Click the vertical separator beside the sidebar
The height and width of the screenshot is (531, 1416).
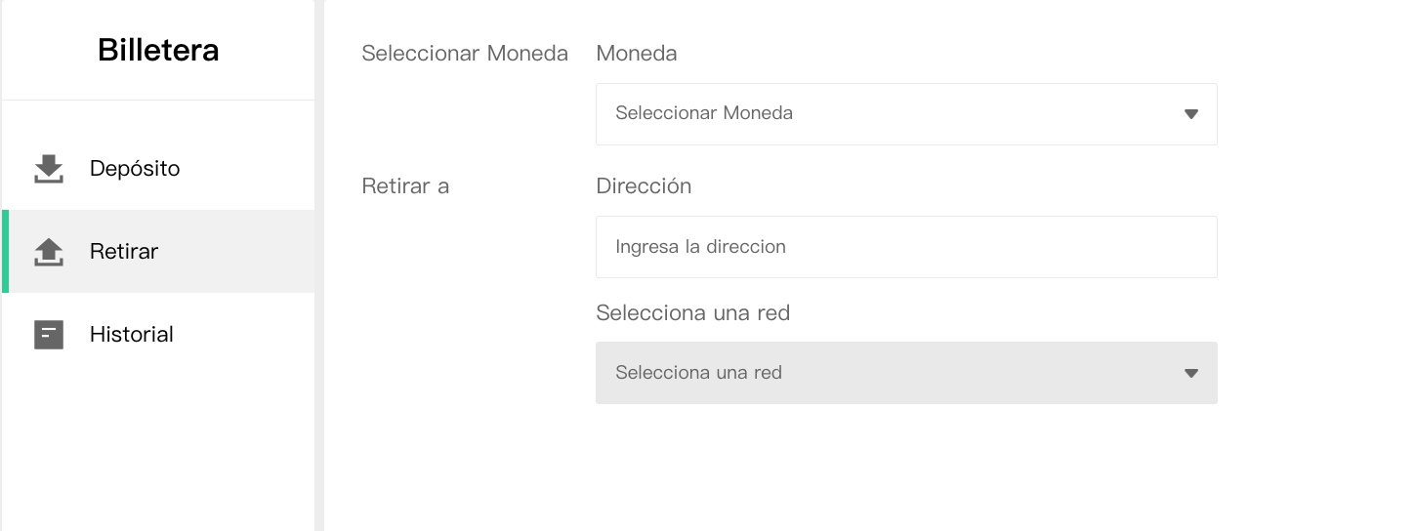coord(319,265)
